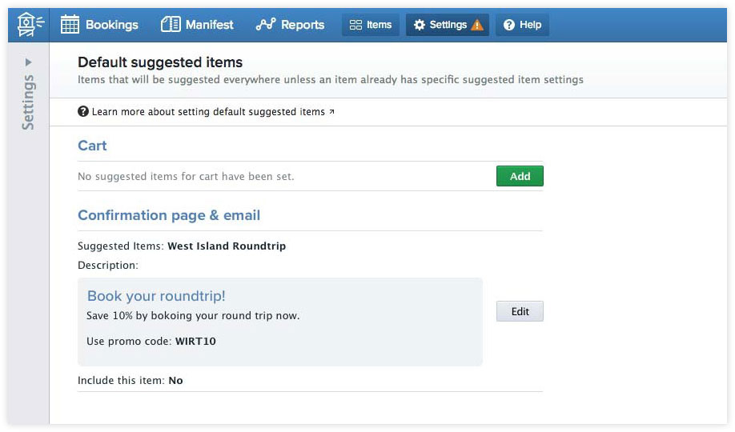Go to the Manifest menu label
Image resolution: width=735 pixels, height=432 pixels.
tap(210, 25)
